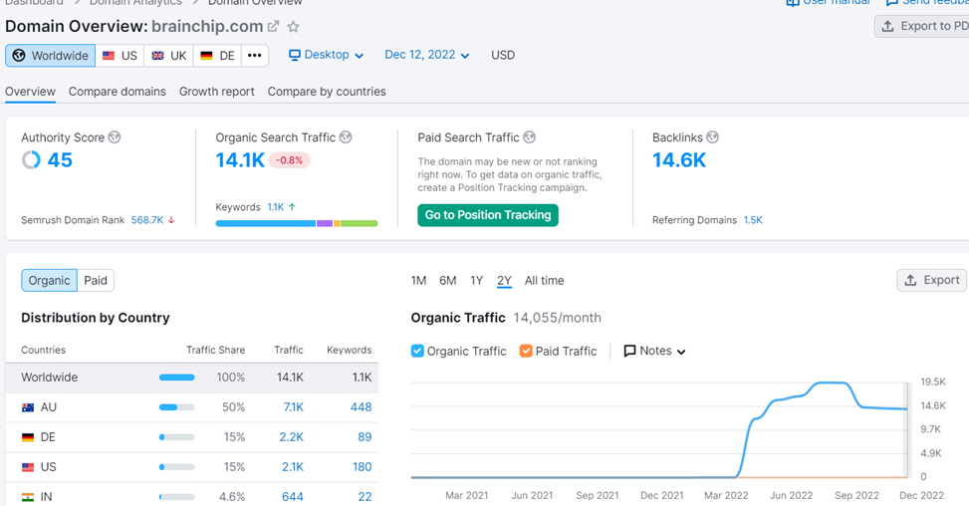This screenshot has width=969, height=506.
Task: Open the Growth report tab
Action: pyautogui.click(x=216, y=92)
